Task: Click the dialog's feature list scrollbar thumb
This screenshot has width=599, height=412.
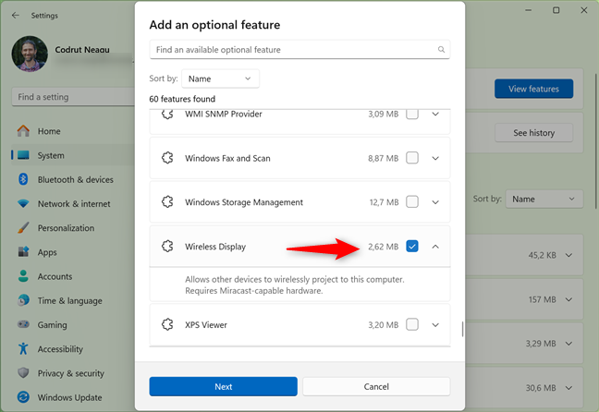Action: point(462,329)
